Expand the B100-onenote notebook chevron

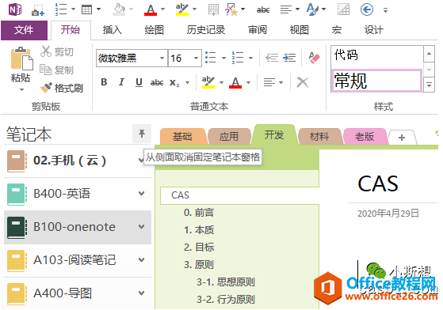(x=142, y=227)
